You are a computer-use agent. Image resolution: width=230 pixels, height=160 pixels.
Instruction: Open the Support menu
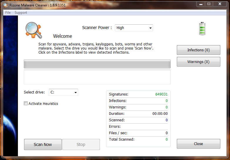coord(21,13)
